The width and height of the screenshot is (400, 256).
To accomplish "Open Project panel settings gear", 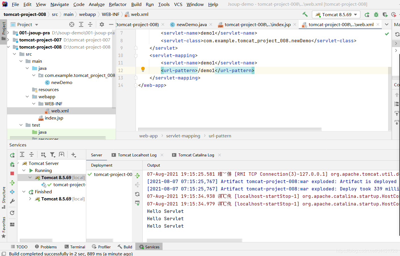I will tap(102, 24).
